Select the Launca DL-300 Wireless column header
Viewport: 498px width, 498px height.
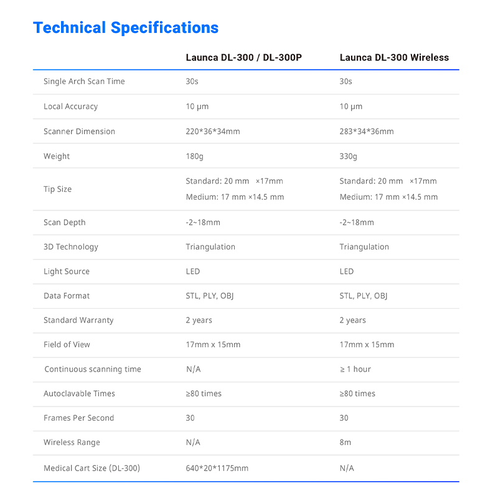394,57
